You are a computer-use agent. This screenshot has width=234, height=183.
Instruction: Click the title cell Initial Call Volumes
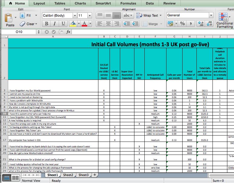150,44
